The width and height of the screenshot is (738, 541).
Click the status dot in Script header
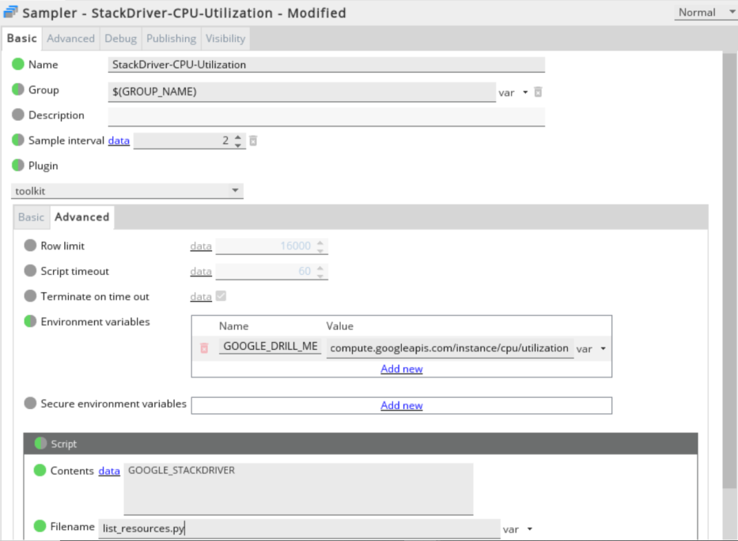click(x=40, y=443)
